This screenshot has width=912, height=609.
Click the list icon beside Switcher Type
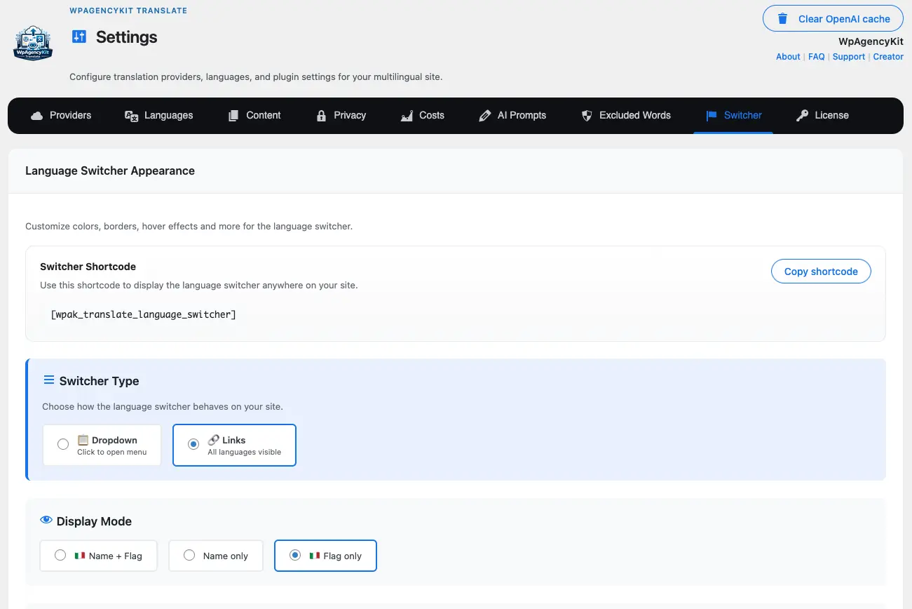[49, 380]
